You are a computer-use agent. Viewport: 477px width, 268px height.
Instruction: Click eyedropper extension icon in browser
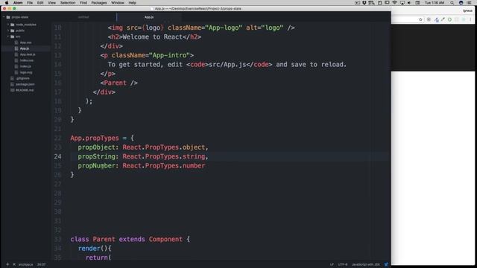(x=443, y=19)
